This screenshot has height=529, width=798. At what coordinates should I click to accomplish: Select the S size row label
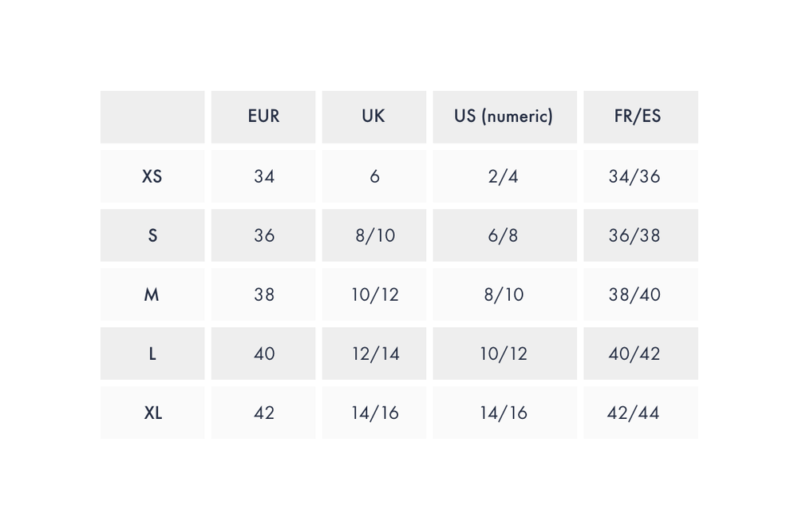point(152,235)
